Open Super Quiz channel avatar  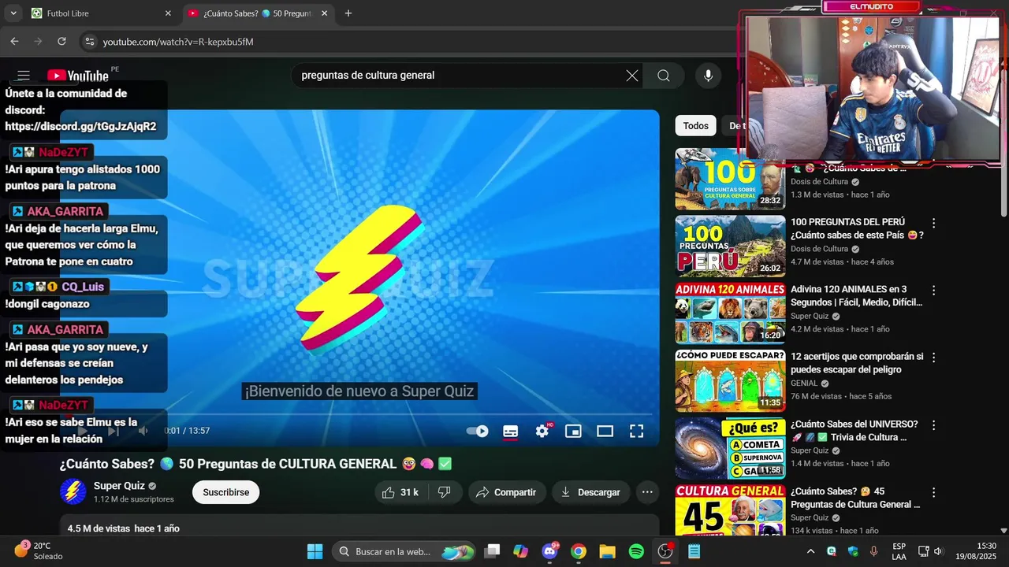73,492
